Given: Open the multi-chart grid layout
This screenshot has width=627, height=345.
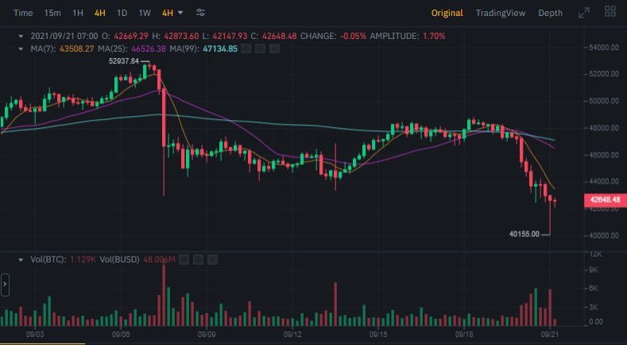Looking at the screenshot, I should point(610,13).
